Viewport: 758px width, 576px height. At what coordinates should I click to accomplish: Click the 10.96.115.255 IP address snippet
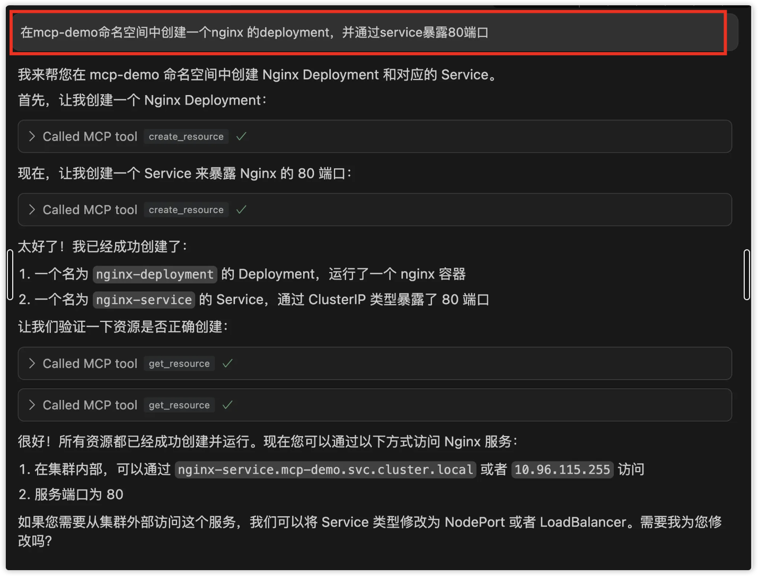(562, 469)
